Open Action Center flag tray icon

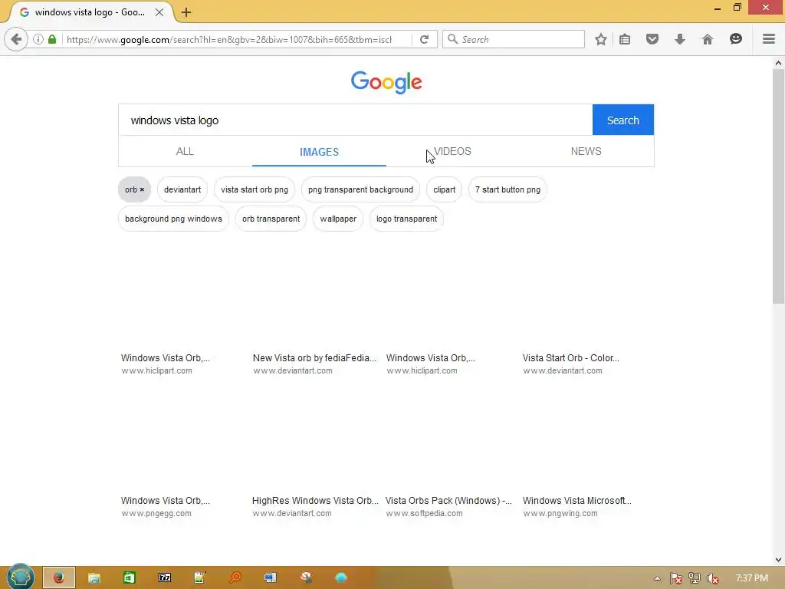676,578
